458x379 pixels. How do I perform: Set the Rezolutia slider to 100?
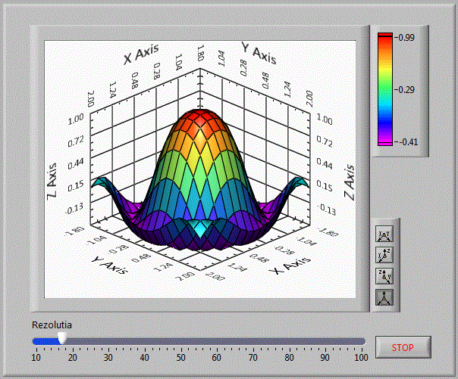[x=361, y=341]
